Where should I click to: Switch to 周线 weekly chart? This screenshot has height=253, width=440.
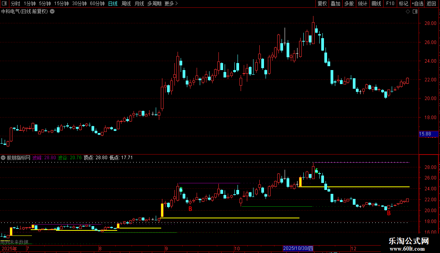click(126, 4)
